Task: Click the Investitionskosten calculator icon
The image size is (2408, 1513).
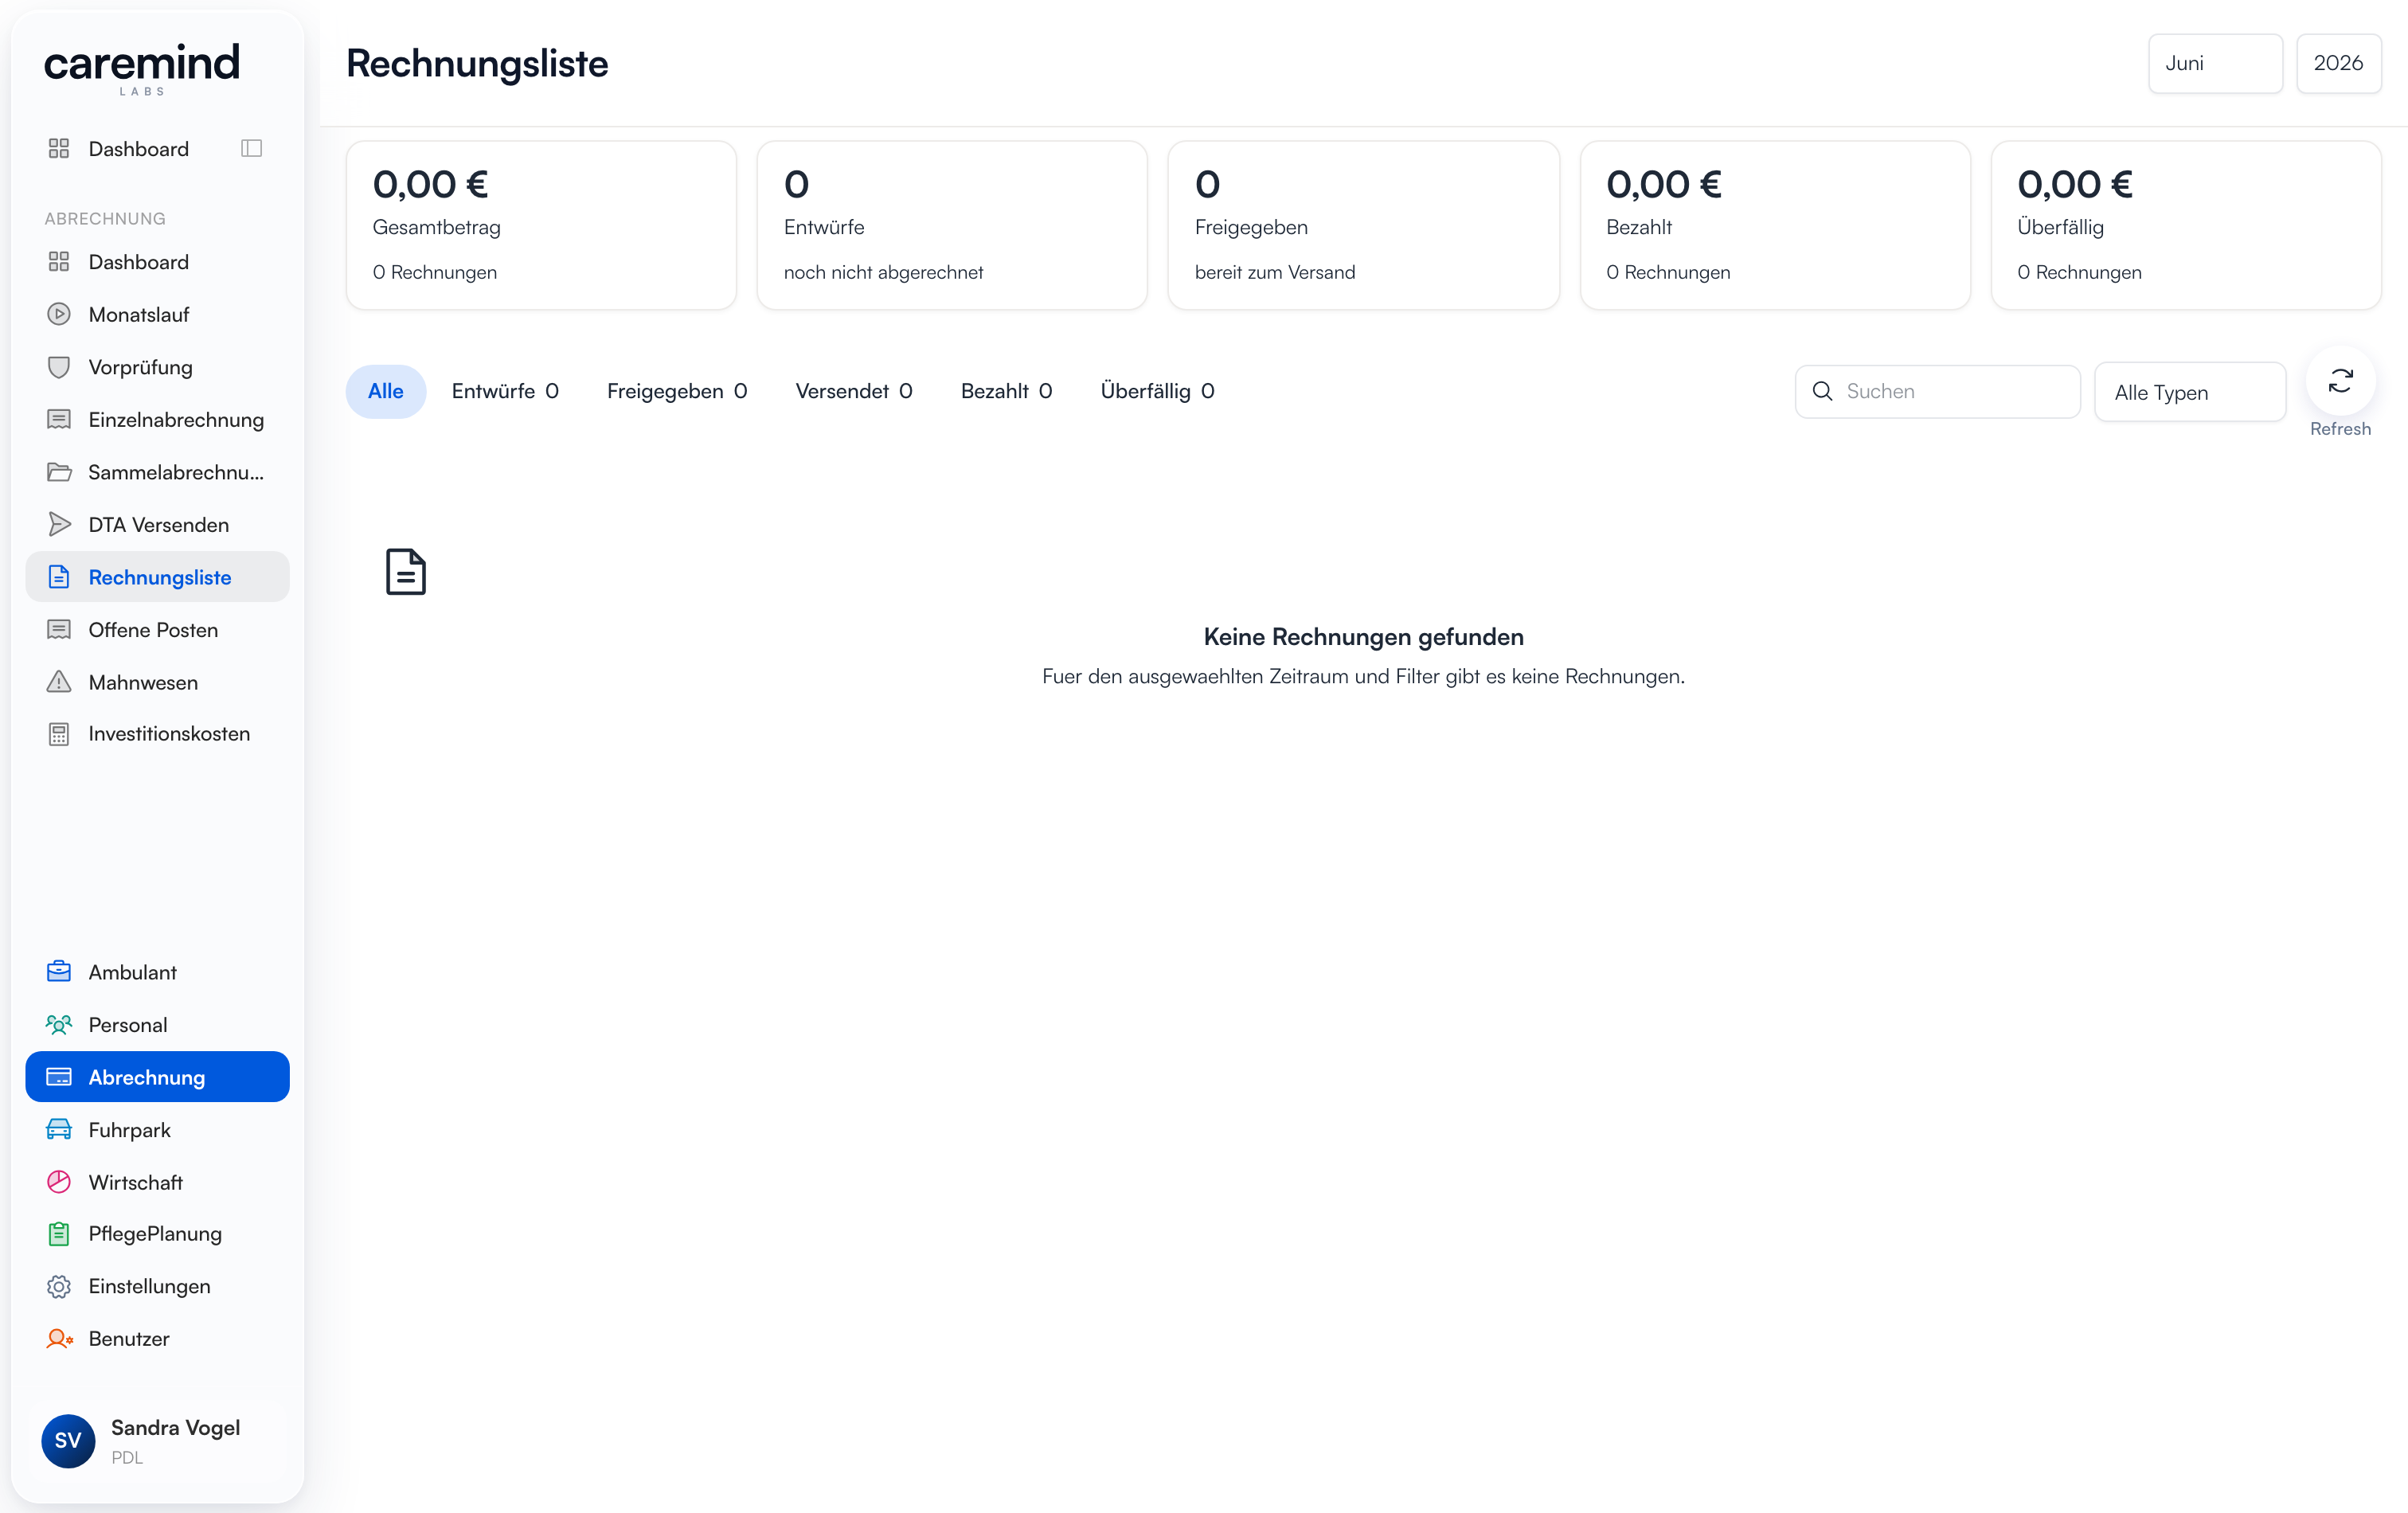Action: click(x=59, y=734)
